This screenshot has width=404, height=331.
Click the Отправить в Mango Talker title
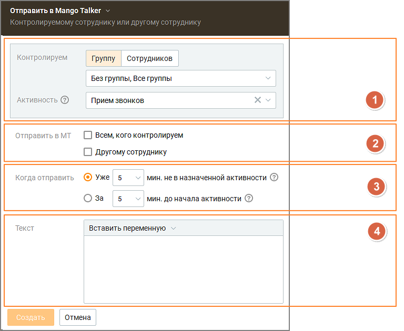pos(55,11)
